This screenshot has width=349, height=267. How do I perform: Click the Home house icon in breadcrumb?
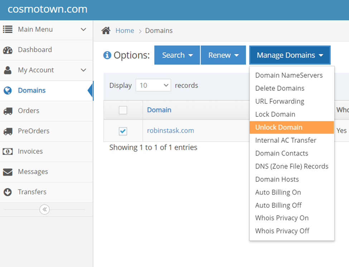106,31
